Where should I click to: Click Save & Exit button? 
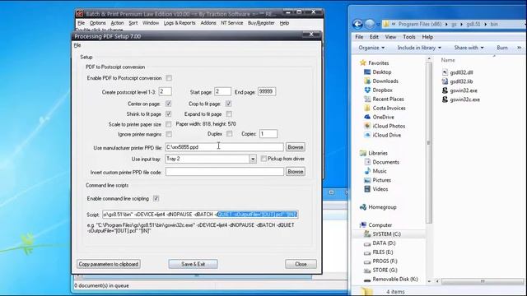[193, 264]
